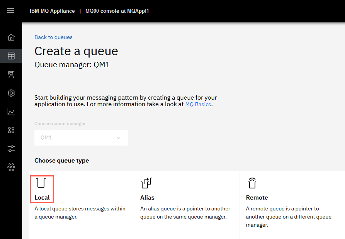Click the Choose queue type heading
This screenshot has height=239, width=345.
(x=61, y=161)
